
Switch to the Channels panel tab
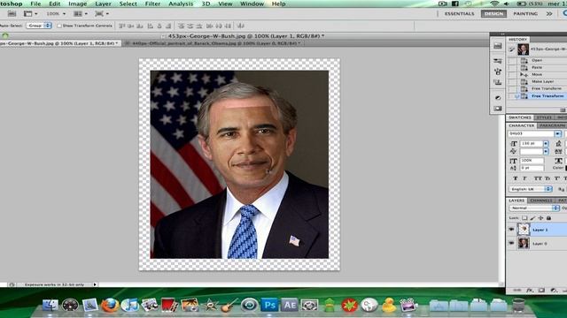coord(541,201)
